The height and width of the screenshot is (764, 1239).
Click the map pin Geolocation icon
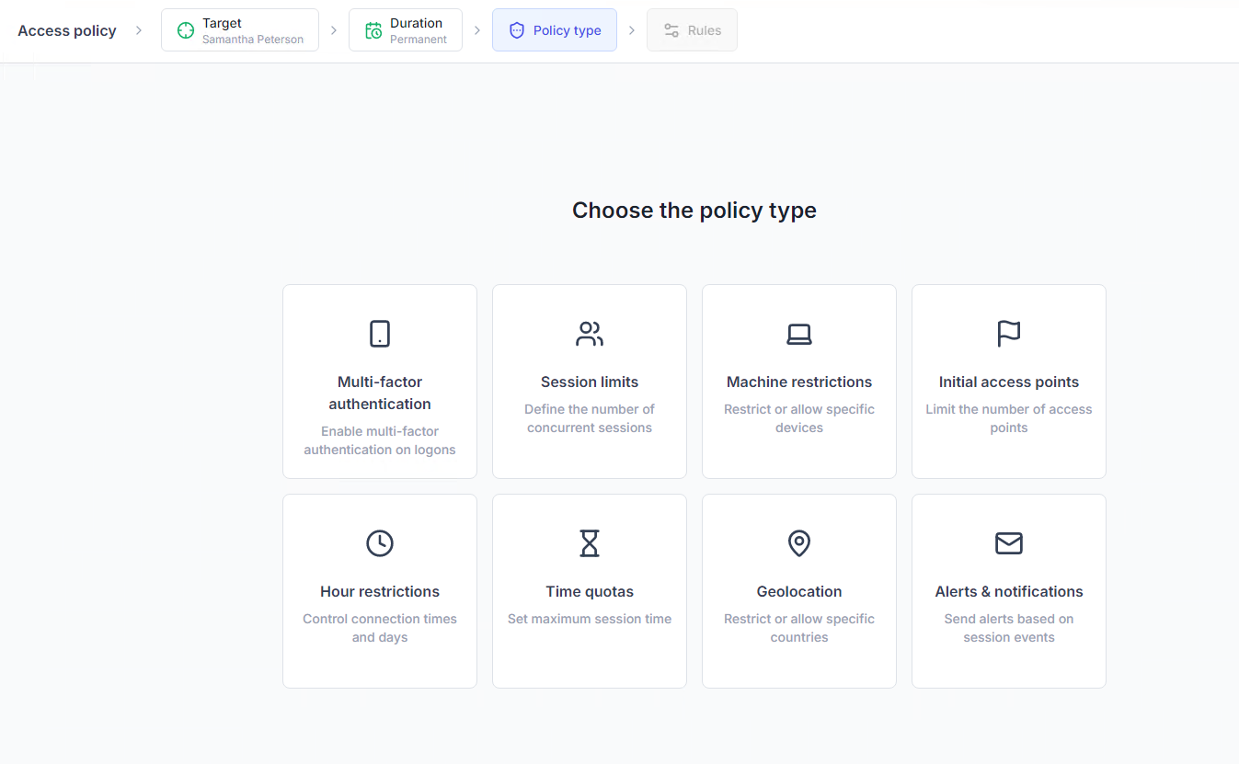tap(799, 543)
